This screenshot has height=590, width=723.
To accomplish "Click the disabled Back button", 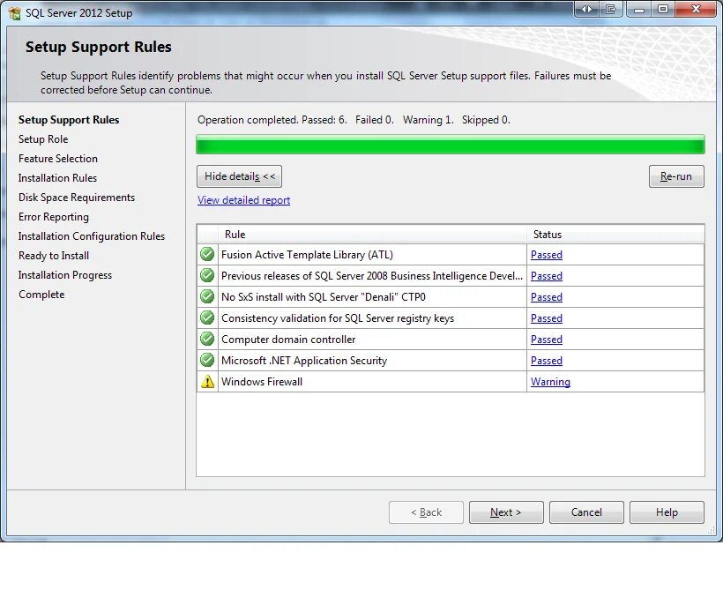I will click(426, 512).
